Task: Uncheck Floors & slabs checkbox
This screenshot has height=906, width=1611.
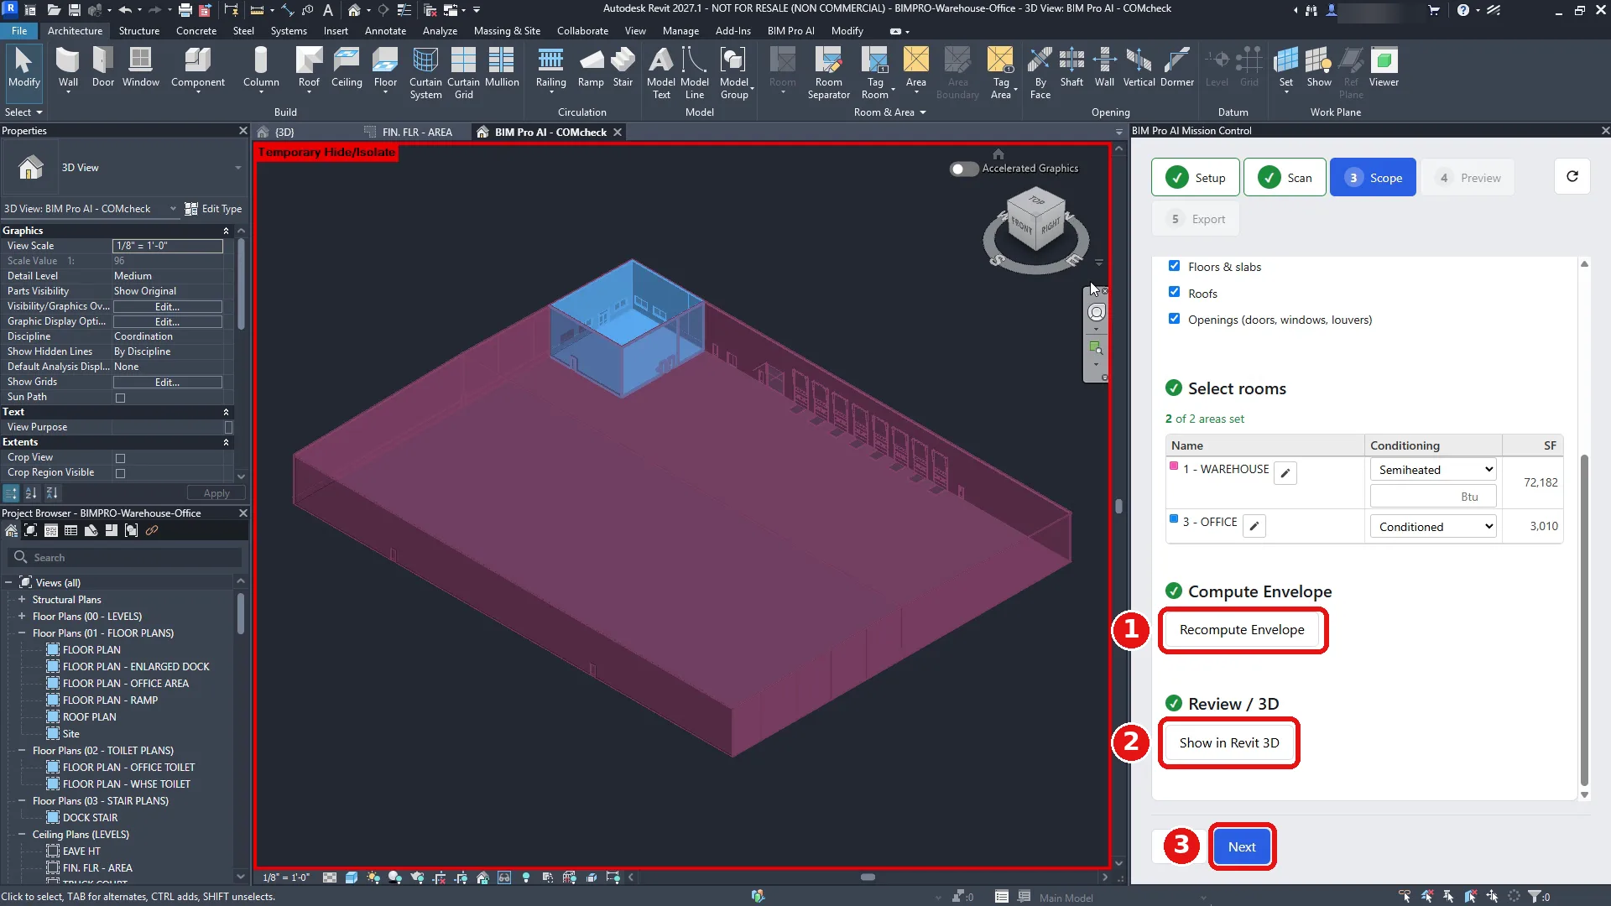Action: (1174, 266)
